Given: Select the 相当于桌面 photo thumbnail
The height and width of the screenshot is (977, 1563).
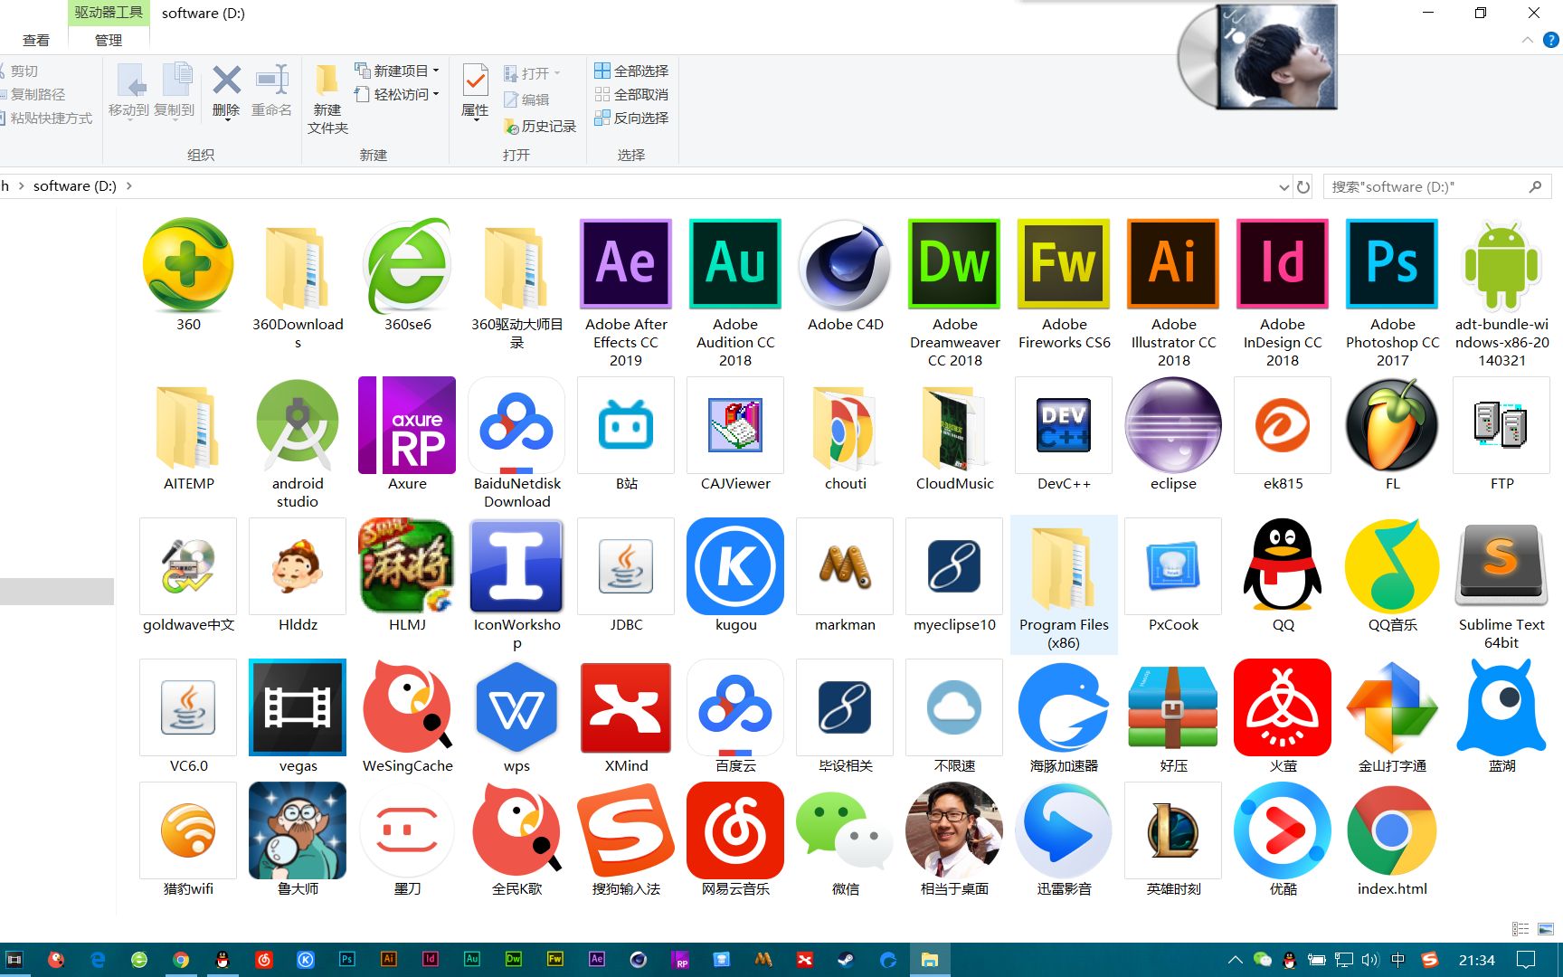Looking at the screenshot, I should click(x=954, y=830).
